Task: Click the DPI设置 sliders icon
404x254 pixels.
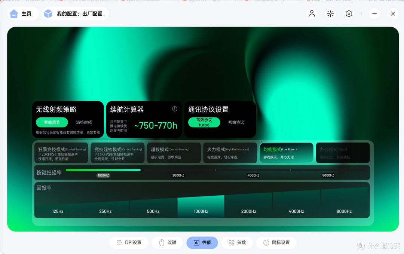Action: coord(119,243)
